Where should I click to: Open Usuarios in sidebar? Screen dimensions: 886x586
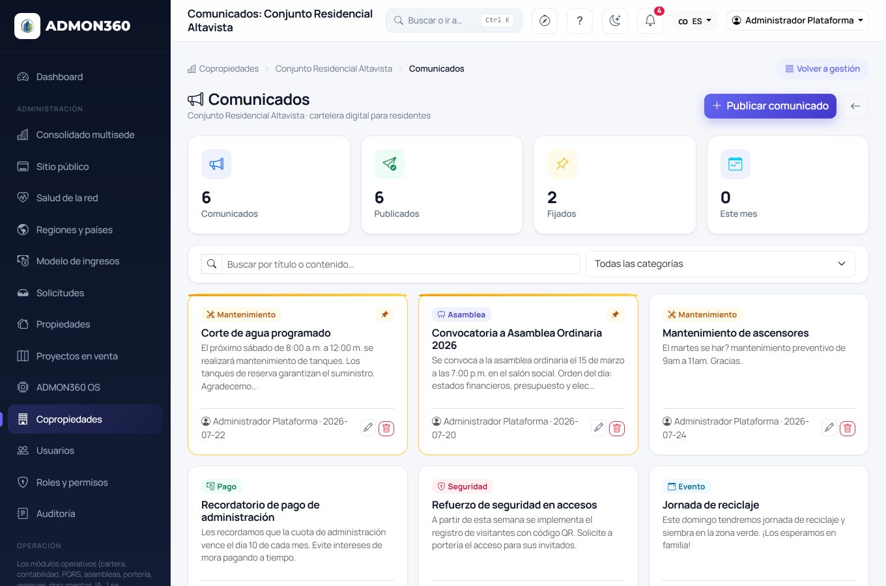tap(85, 451)
